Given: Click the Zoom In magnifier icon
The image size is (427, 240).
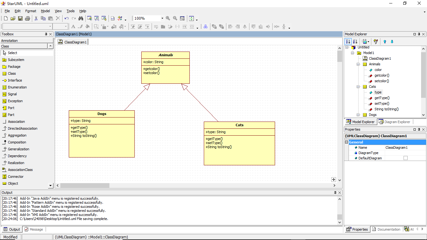Looking at the screenshot, I should 168,18.
